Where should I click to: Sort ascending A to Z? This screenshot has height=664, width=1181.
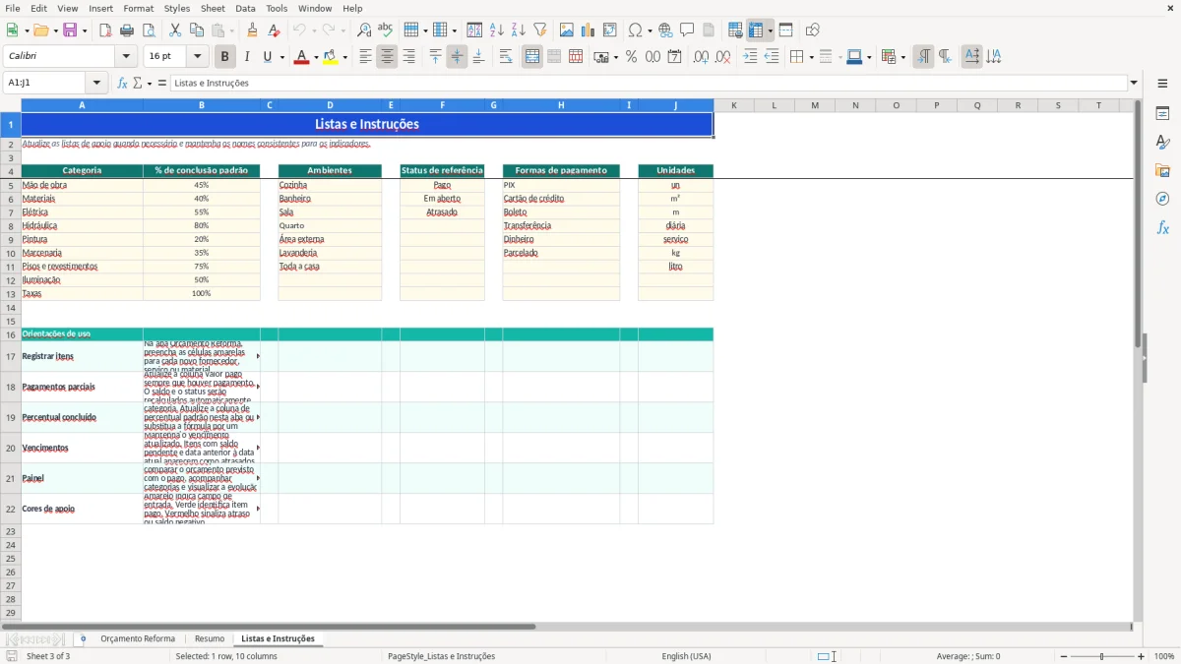point(496,30)
